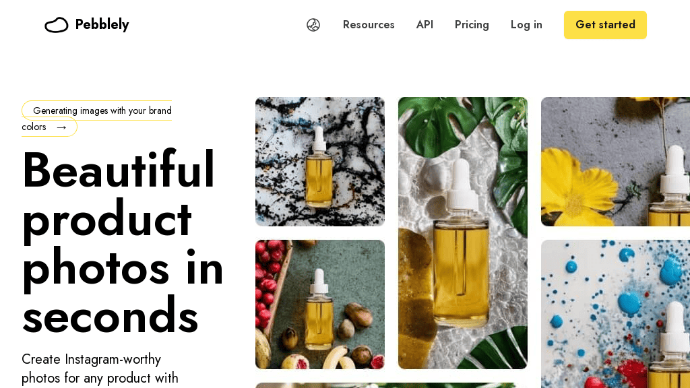
Task: Click the yellow flower product photo
Action: (615, 162)
